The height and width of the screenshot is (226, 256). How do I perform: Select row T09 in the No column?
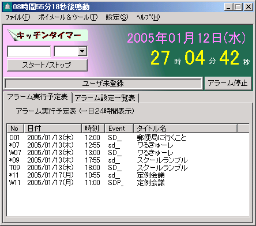point(14,168)
